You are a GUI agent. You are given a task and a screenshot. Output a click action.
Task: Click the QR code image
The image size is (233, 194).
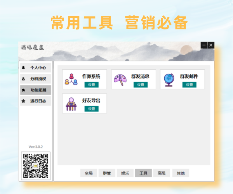coord(36,166)
